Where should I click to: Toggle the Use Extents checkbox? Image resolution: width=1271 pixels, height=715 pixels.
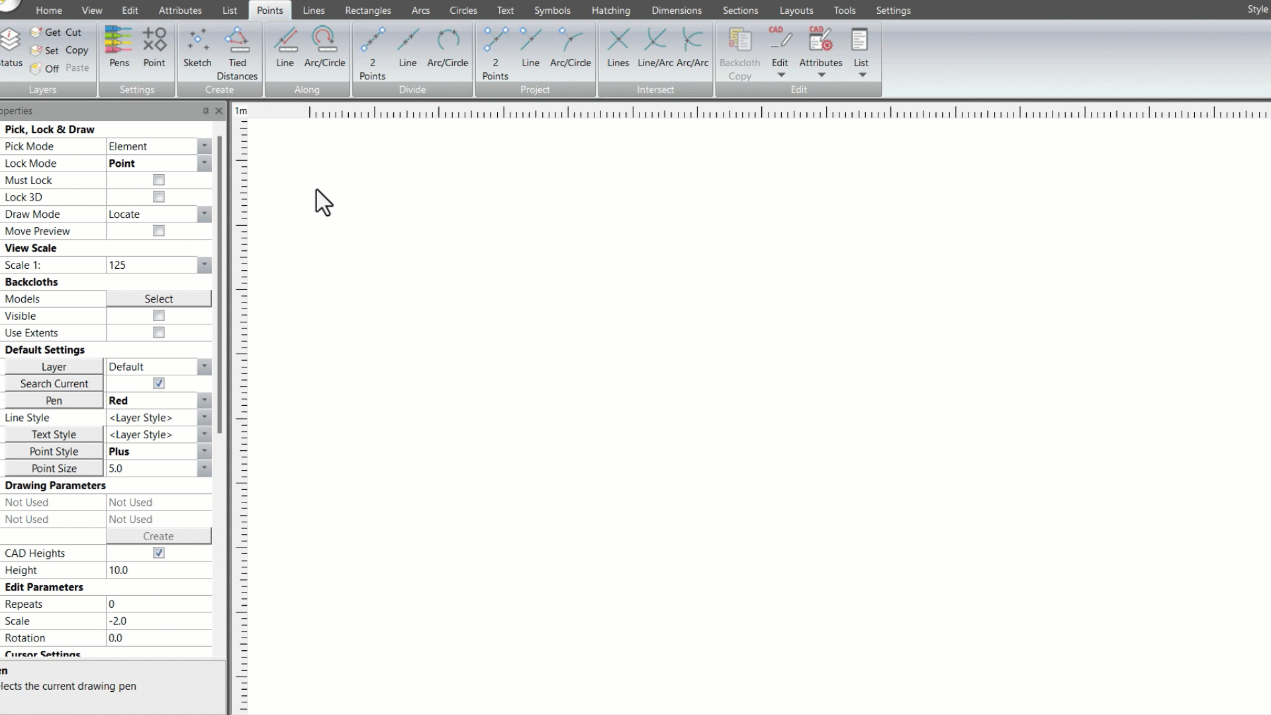click(x=159, y=332)
